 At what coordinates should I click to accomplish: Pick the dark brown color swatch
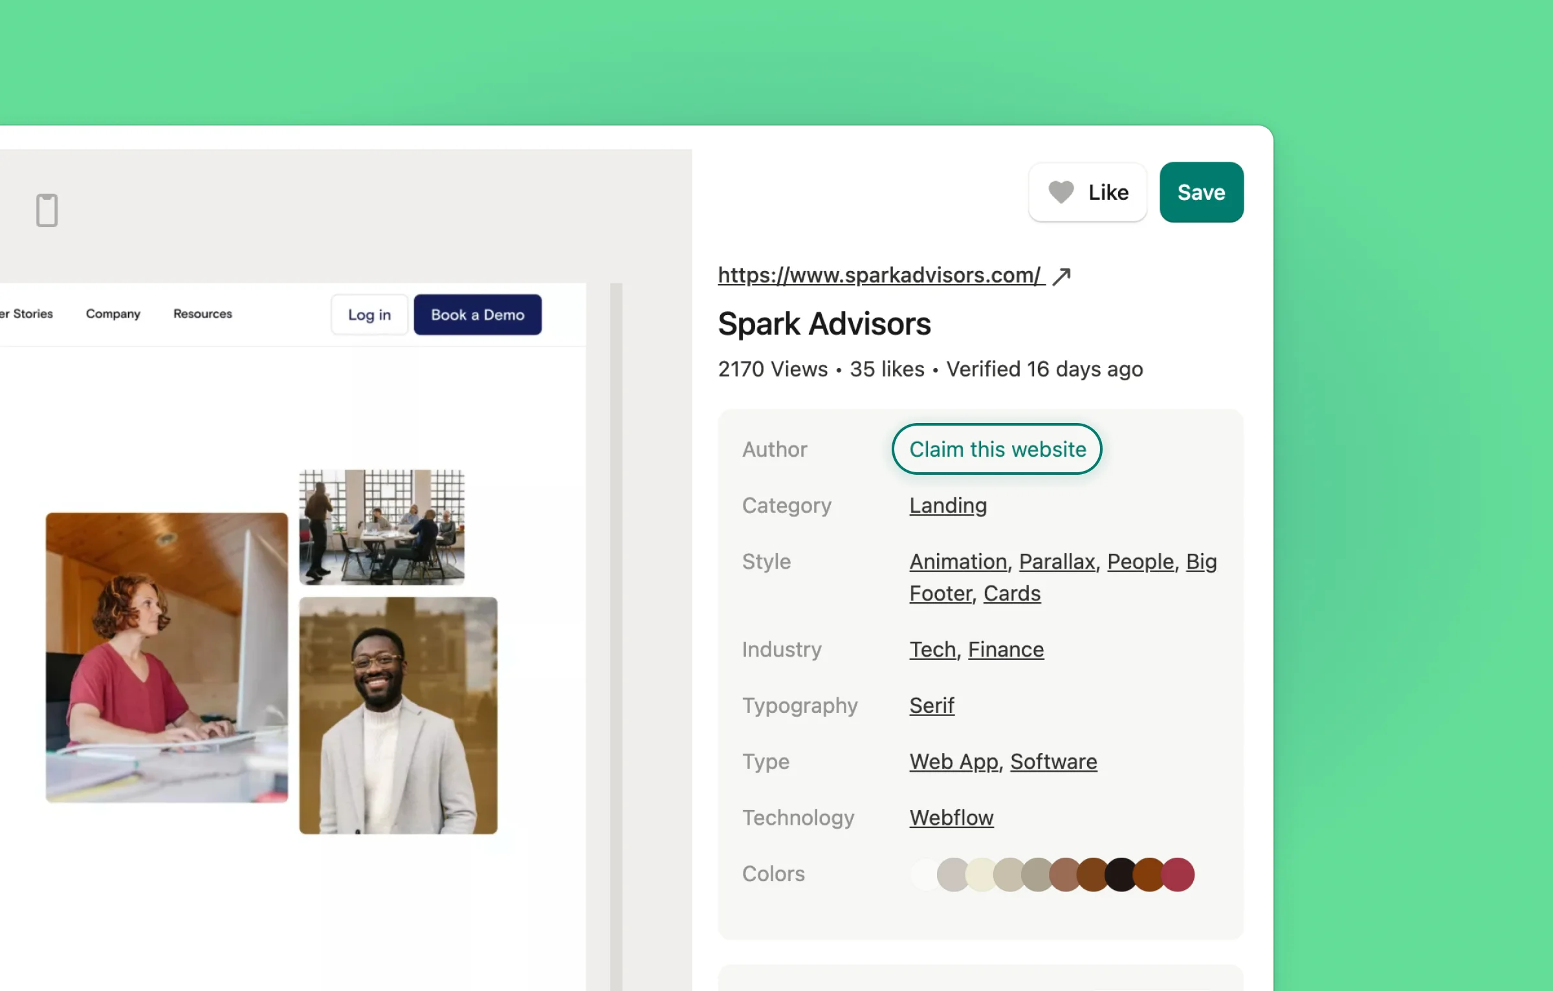1092,875
